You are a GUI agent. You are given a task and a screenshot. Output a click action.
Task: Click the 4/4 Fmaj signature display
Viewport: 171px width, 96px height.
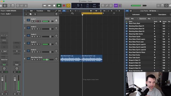(94, 6)
